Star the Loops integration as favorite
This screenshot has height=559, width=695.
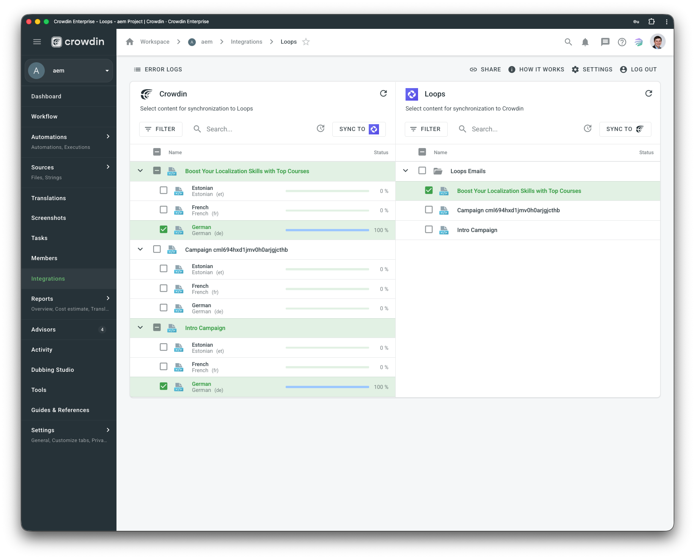pos(306,42)
